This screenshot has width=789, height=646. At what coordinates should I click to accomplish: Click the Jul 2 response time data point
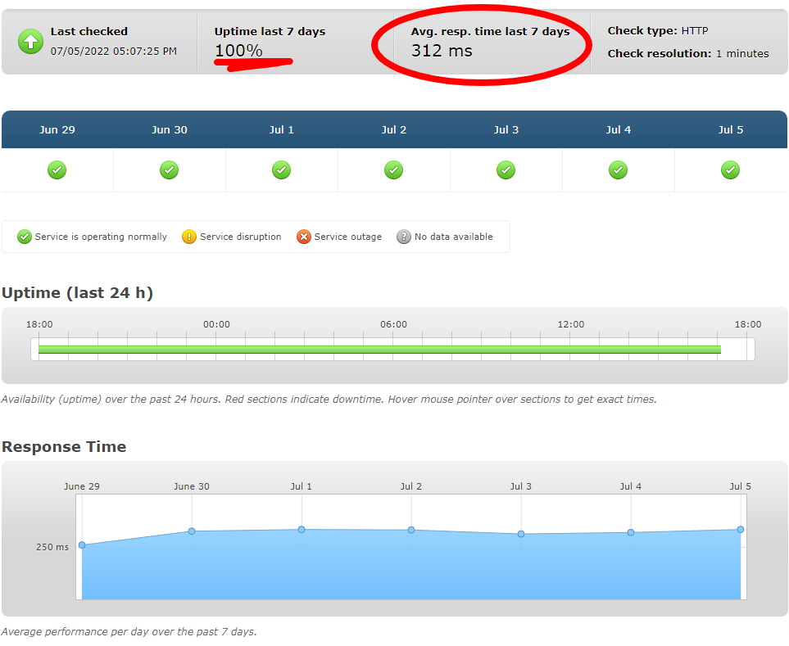click(x=411, y=530)
